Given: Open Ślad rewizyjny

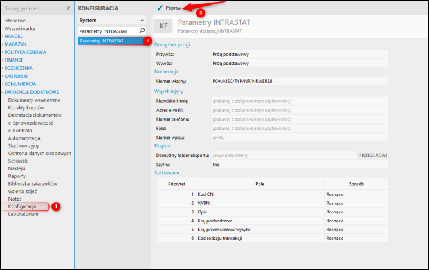Looking at the screenshot, I should 24,145.
